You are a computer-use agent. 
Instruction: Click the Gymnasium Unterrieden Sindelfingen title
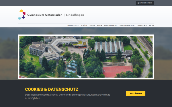(56, 15)
